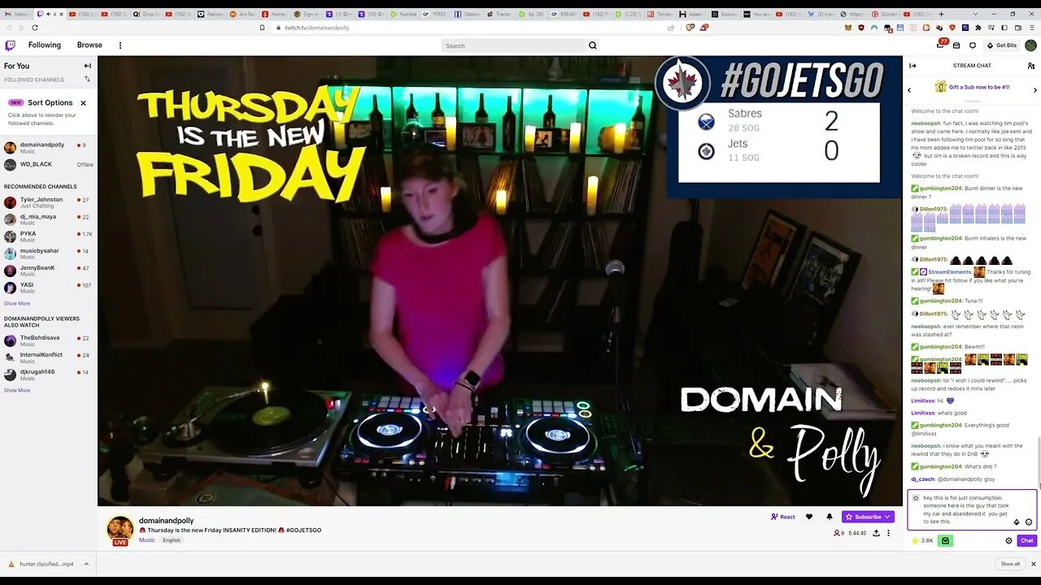Screen dimensions: 1041x585
Task: Go to the Following tab
Action: click(x=45, y=45)
